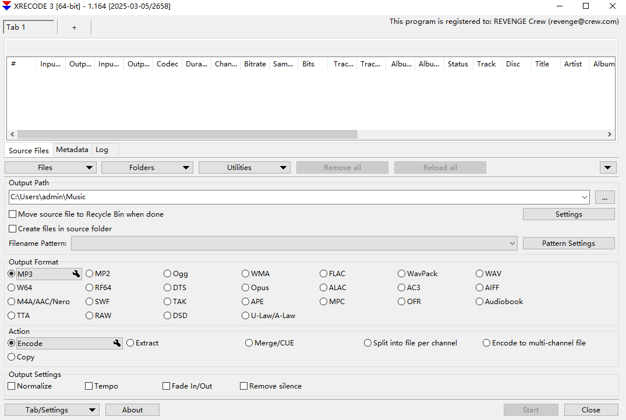Open the Log tab
The width and height of the screenshot is (626, 420).
click(102, 150)
